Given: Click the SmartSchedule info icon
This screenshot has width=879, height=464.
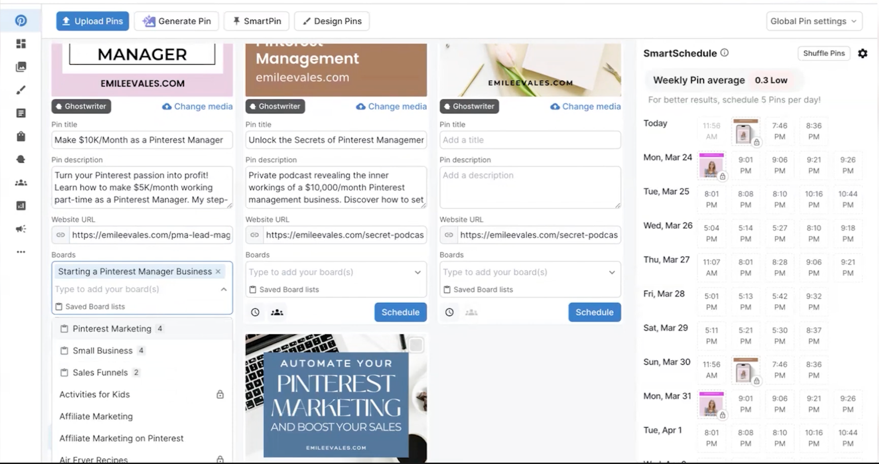Looking at the screenshot, I should (724, 53).
